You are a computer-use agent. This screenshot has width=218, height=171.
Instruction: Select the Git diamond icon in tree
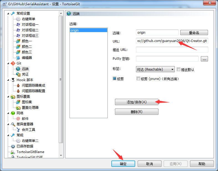13,63
